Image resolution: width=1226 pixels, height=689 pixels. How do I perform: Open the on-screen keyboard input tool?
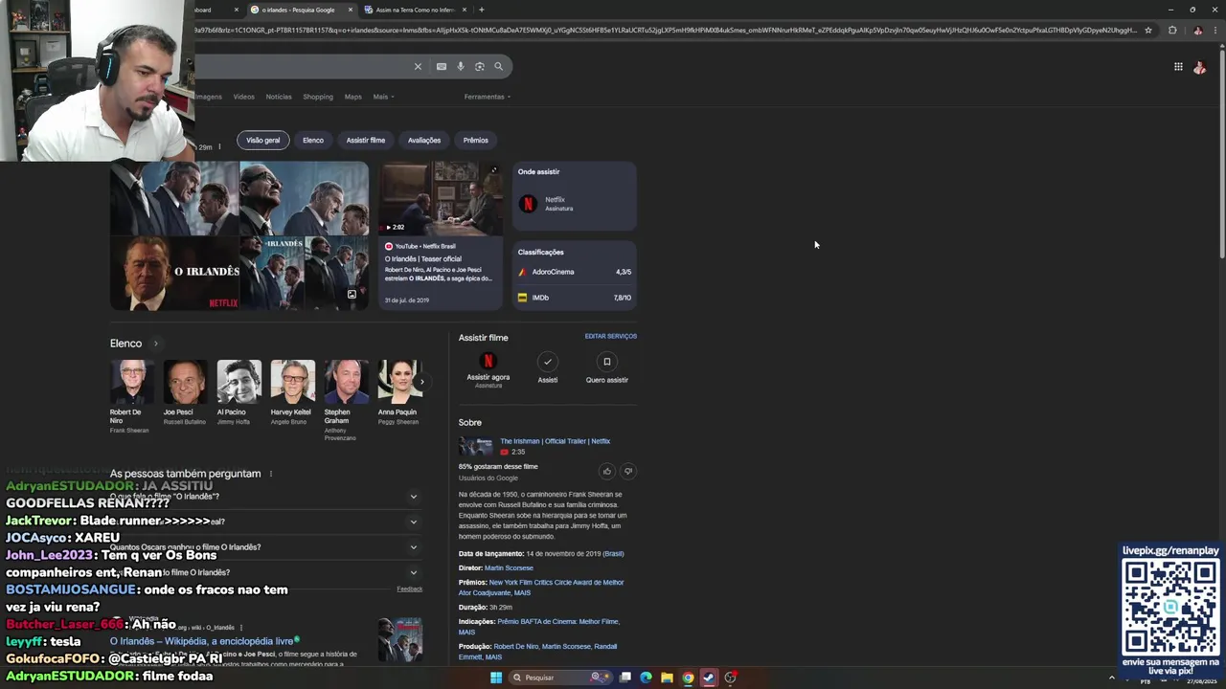tap(441, 66)
